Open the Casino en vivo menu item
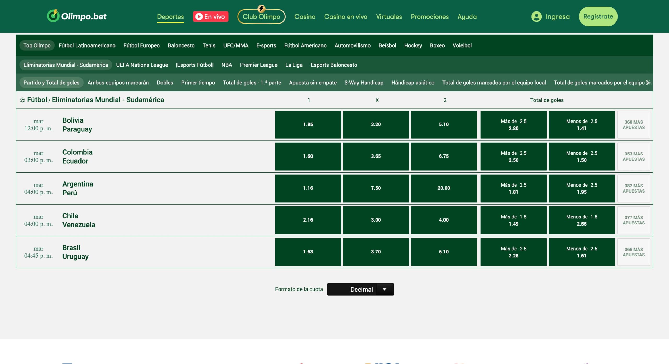 (x=345, y=16)
